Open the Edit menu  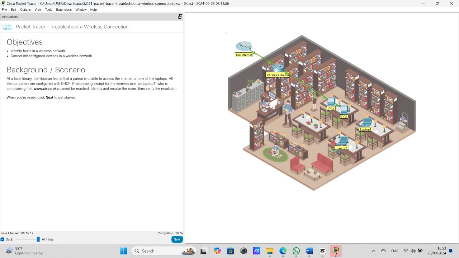pyautogui.click(x=13, y=10)
